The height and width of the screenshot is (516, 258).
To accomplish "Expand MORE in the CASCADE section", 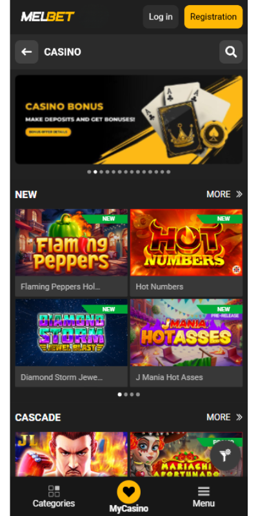I will coord(219,417).
